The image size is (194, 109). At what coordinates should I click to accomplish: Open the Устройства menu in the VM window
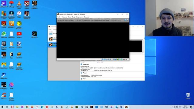(x=79, y=17)
